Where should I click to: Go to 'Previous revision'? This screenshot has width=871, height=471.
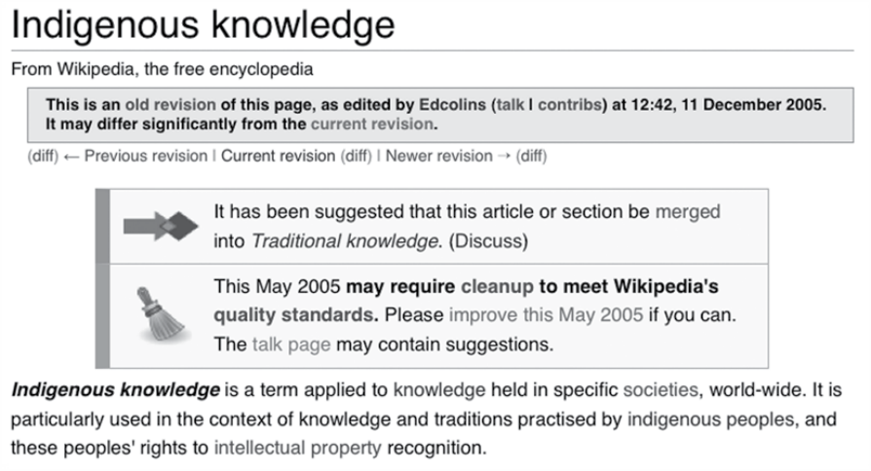(x=145, y=156)
